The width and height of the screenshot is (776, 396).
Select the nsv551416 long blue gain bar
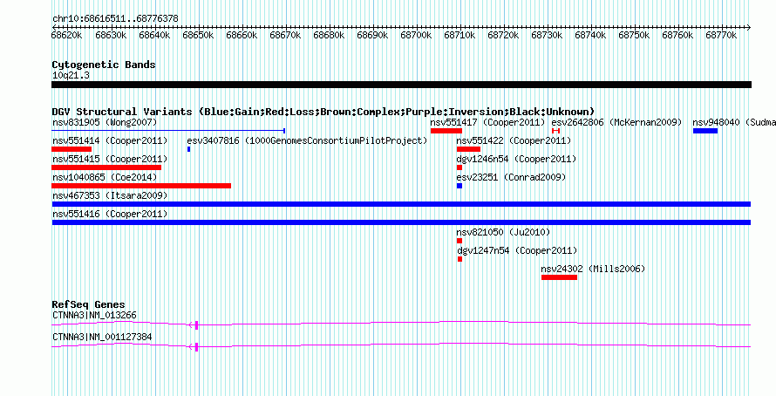pyautogui.click(x=401, y=222)
